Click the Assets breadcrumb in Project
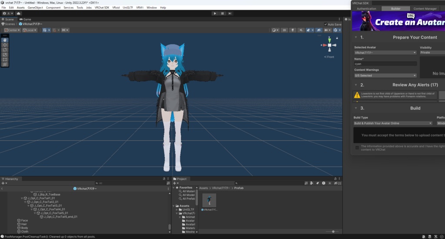The image size is (445, 239). click(203, 188)
